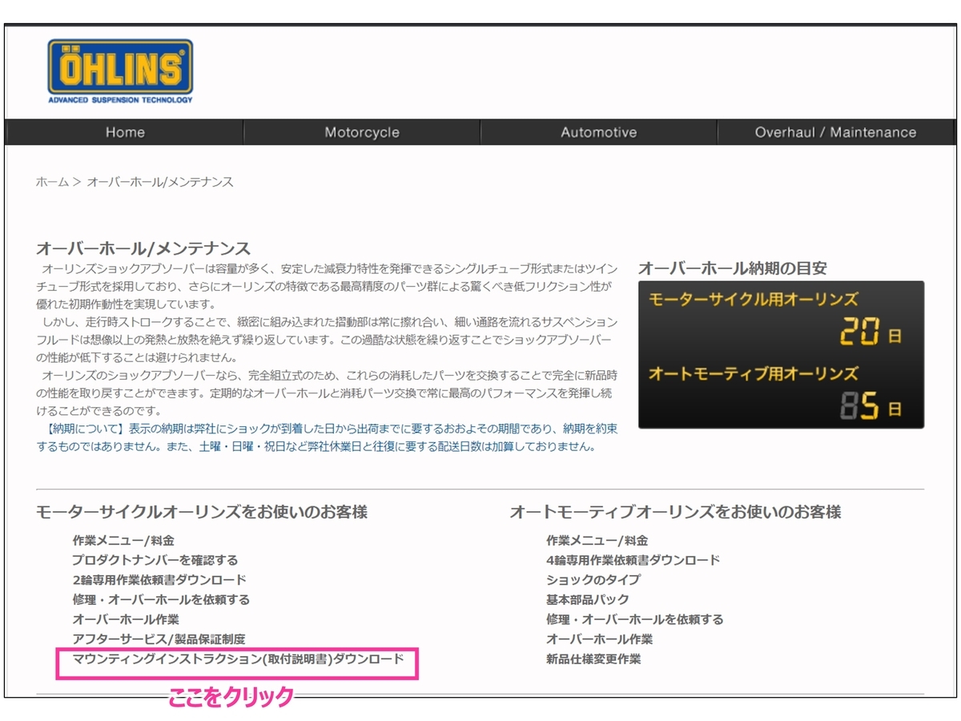
Task: Click オーバーホール/メンテナンス breadcrumb
Action: click(x=160, y=182)
